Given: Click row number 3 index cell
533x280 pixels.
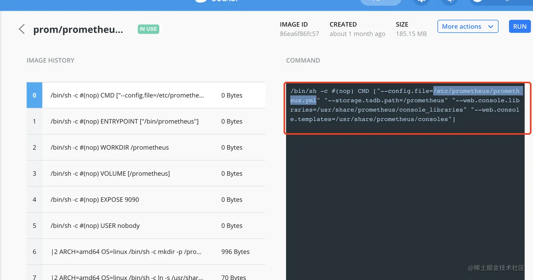Looking at the screenshot, I should click(x=35, y=173).
